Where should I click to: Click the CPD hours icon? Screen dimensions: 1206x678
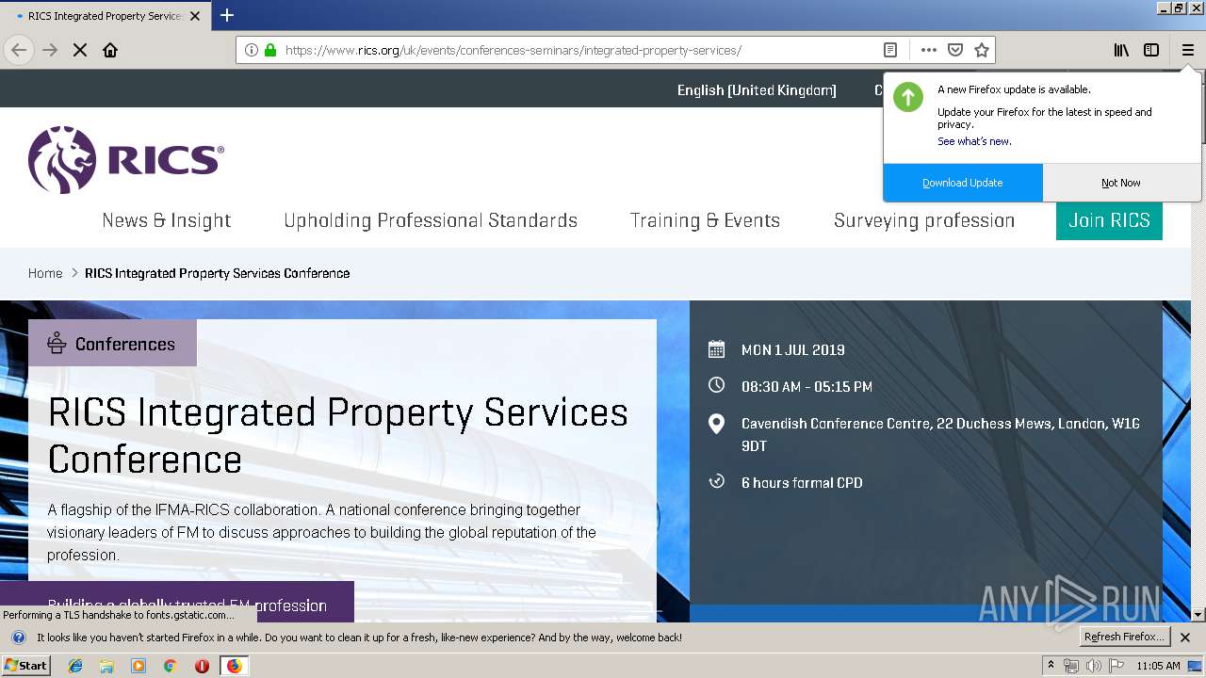716,481
